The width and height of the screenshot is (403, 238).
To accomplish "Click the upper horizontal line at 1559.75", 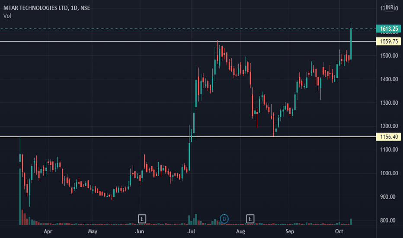I will click(x=188, y=42).
